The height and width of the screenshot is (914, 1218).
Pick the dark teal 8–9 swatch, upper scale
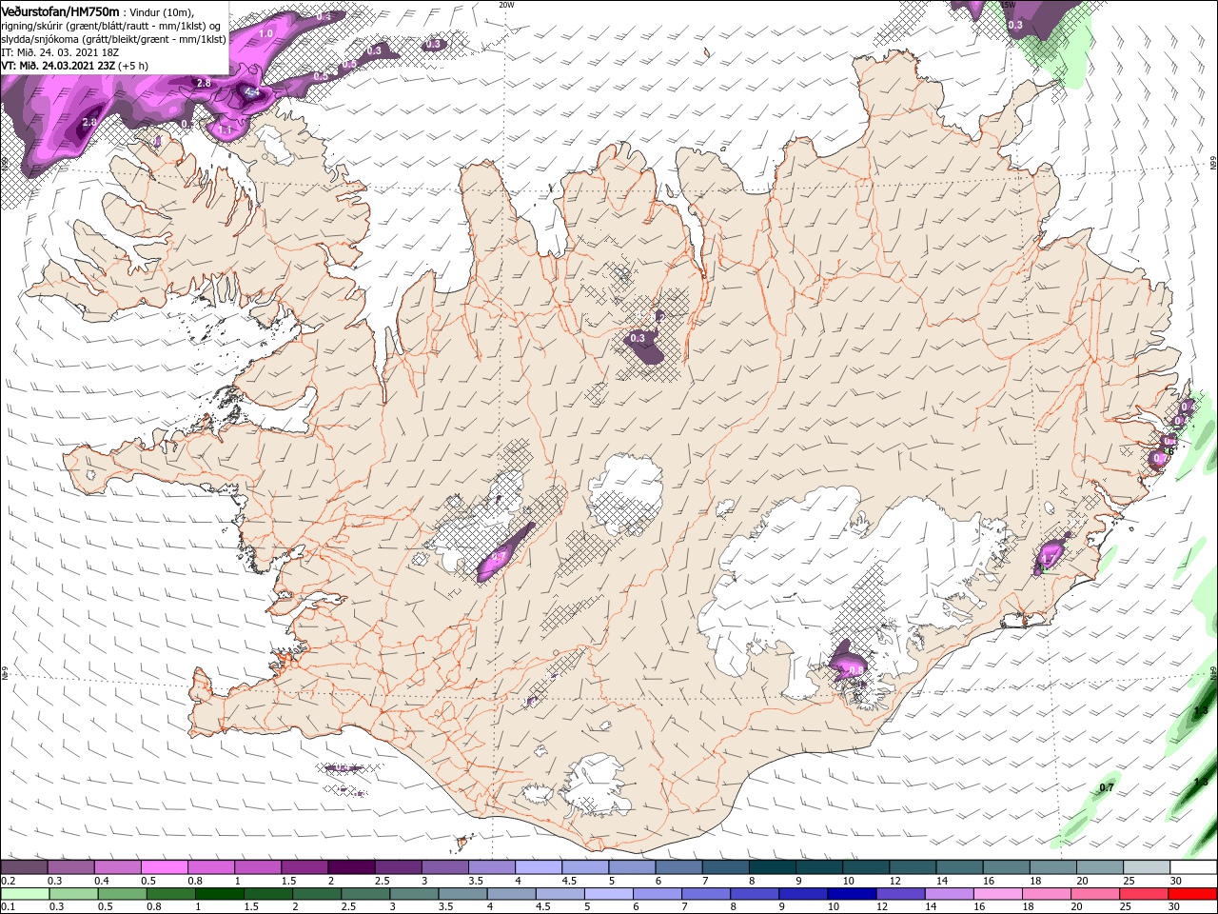pyautogui.click(x=773, y=866)
